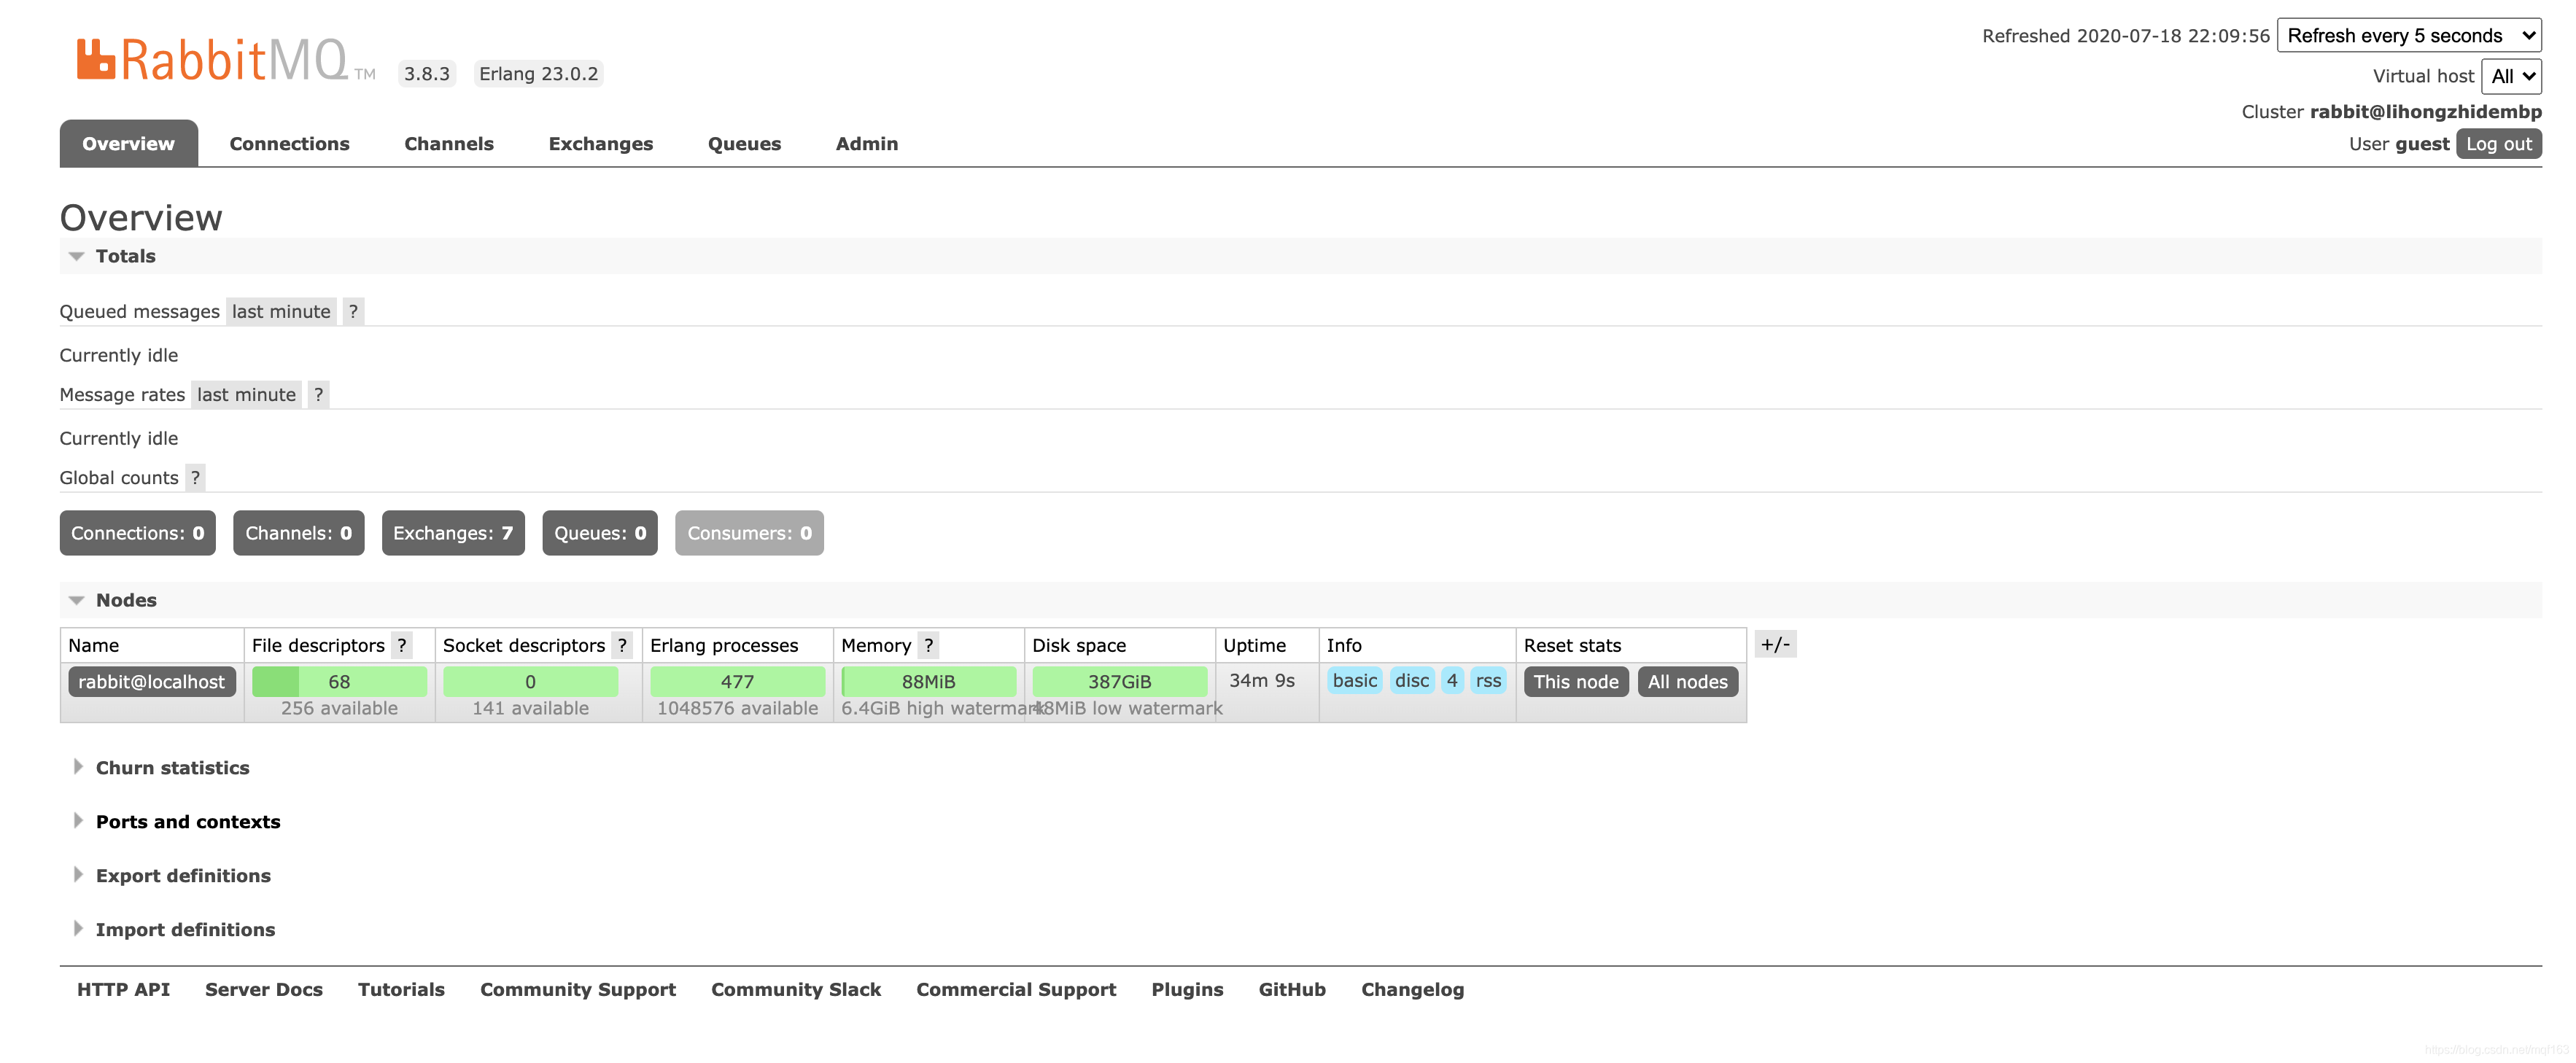Image resolution: width=2576 pixels, height=1063 pixels.
Task: Click help icon beside Message rates
Action: (x=318, y=394)
